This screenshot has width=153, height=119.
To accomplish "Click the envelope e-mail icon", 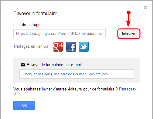I will click(23, 65).
